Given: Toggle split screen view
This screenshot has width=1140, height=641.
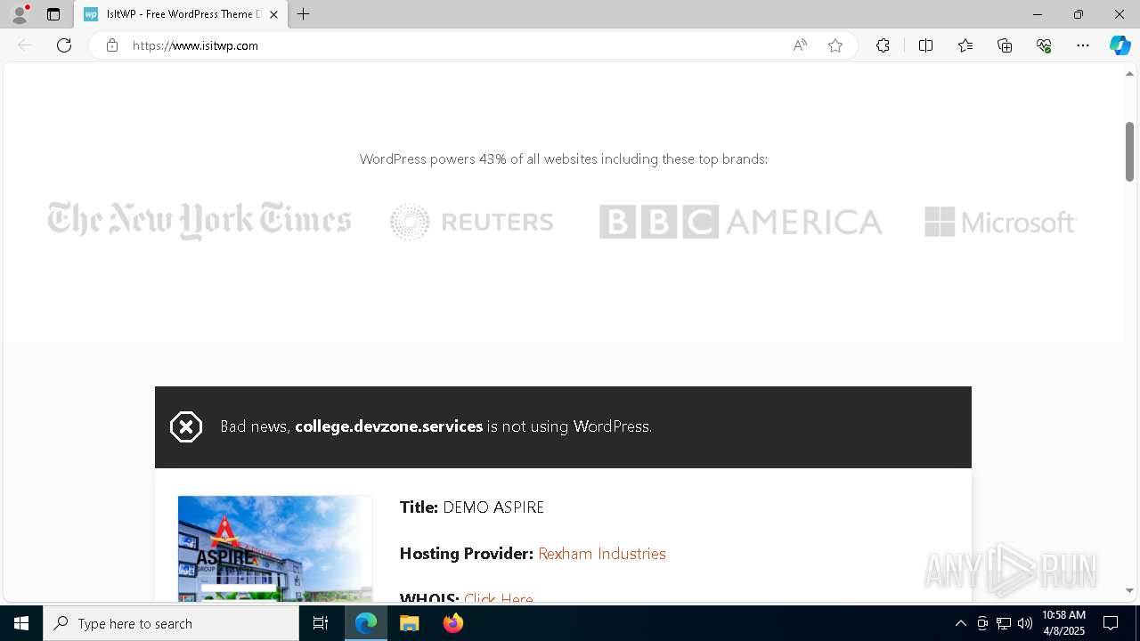Looking at the screenshot, I should 925,45.
